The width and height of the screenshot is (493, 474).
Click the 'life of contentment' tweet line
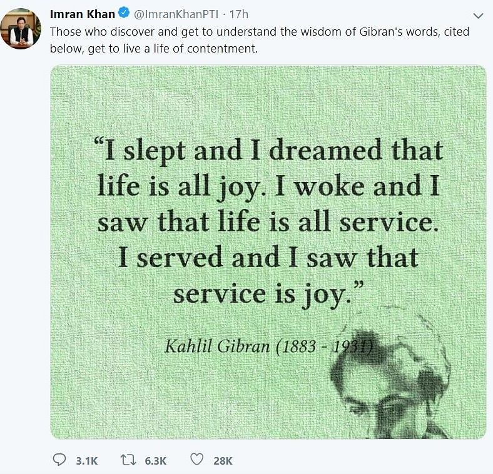point(154,49)
